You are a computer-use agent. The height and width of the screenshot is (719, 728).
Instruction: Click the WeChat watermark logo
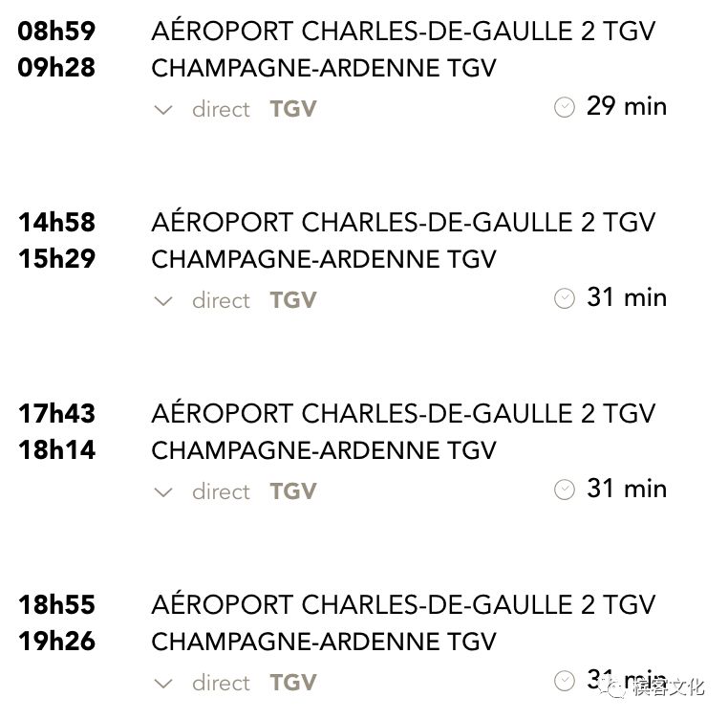pos(612,686)
